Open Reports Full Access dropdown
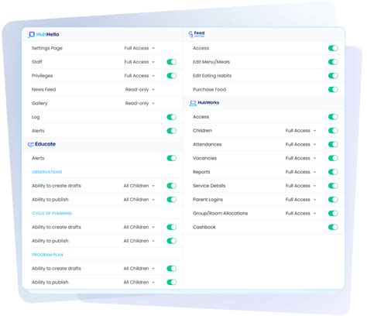Viewport: 367px width, 316px height. coord(300,172)
